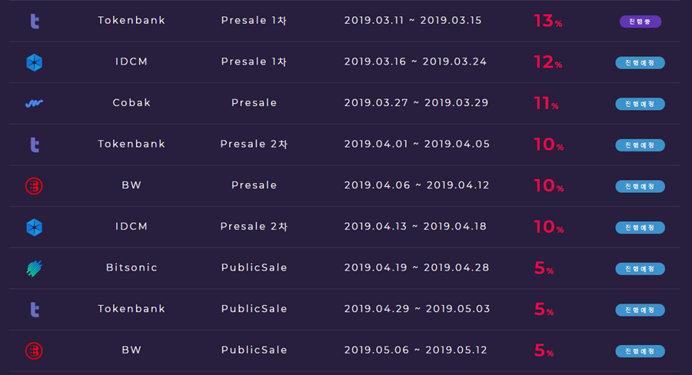Viewport: 692px width, 375px height.
Task: Click the red BW logo in Presale row
Action: click(x=34, y=186)
